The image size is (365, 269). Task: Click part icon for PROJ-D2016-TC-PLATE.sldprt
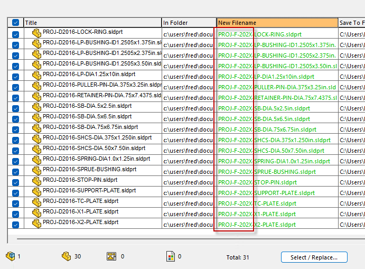tap(36, 202)
